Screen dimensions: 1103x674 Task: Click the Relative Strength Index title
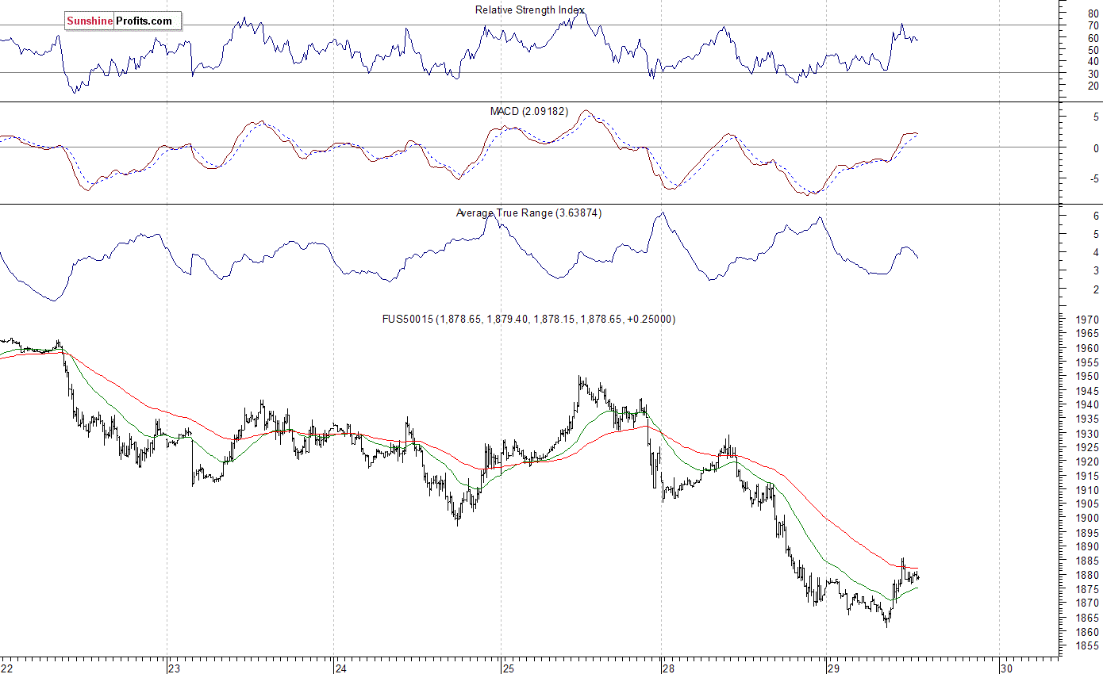tap(530, 10)
